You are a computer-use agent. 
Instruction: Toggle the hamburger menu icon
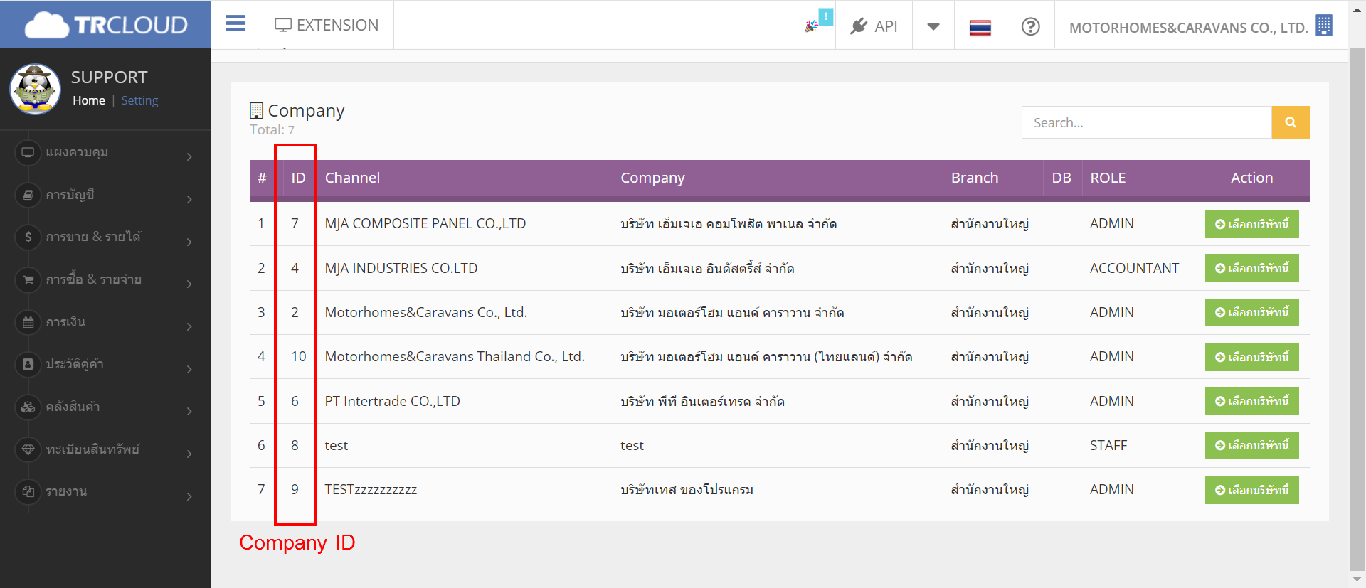pyautogui.click(x=235, y=24)
